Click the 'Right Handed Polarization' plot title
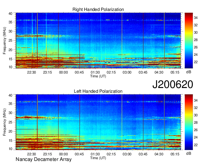Viewport: 201px width, 163px height. click(98, 9)
